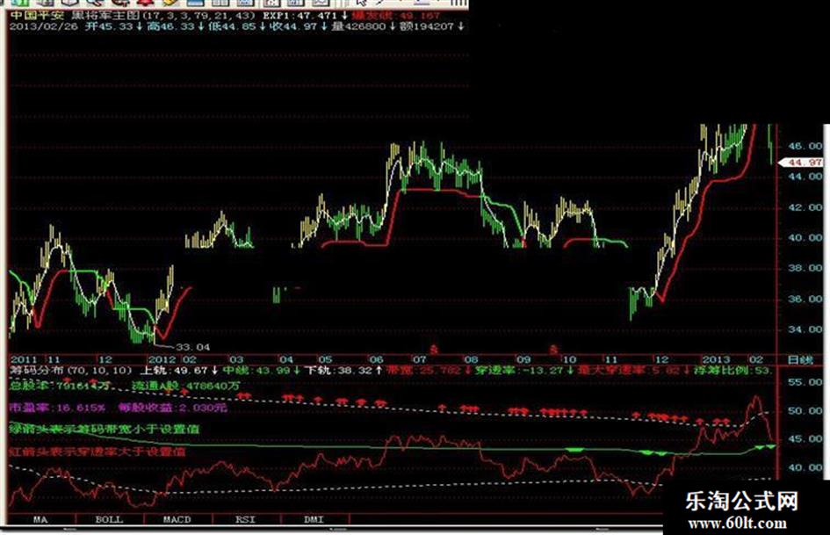
Task: Click the date 2013/02/26
Action: 44,26
